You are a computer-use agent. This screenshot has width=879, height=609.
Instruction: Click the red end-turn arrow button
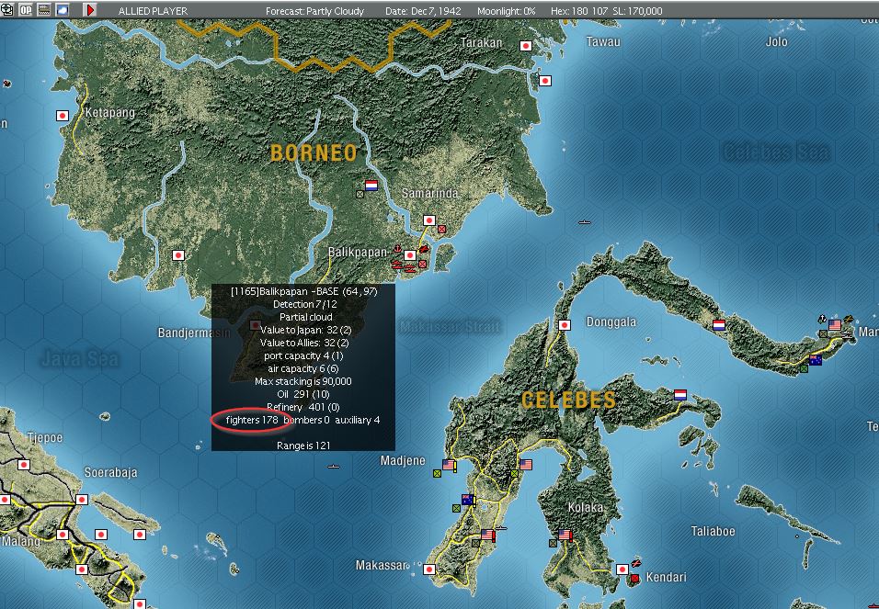tap(90, 9)
